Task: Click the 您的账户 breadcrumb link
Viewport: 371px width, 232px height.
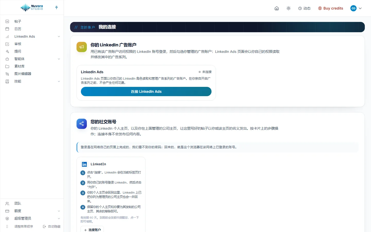Action: [88, 27]
